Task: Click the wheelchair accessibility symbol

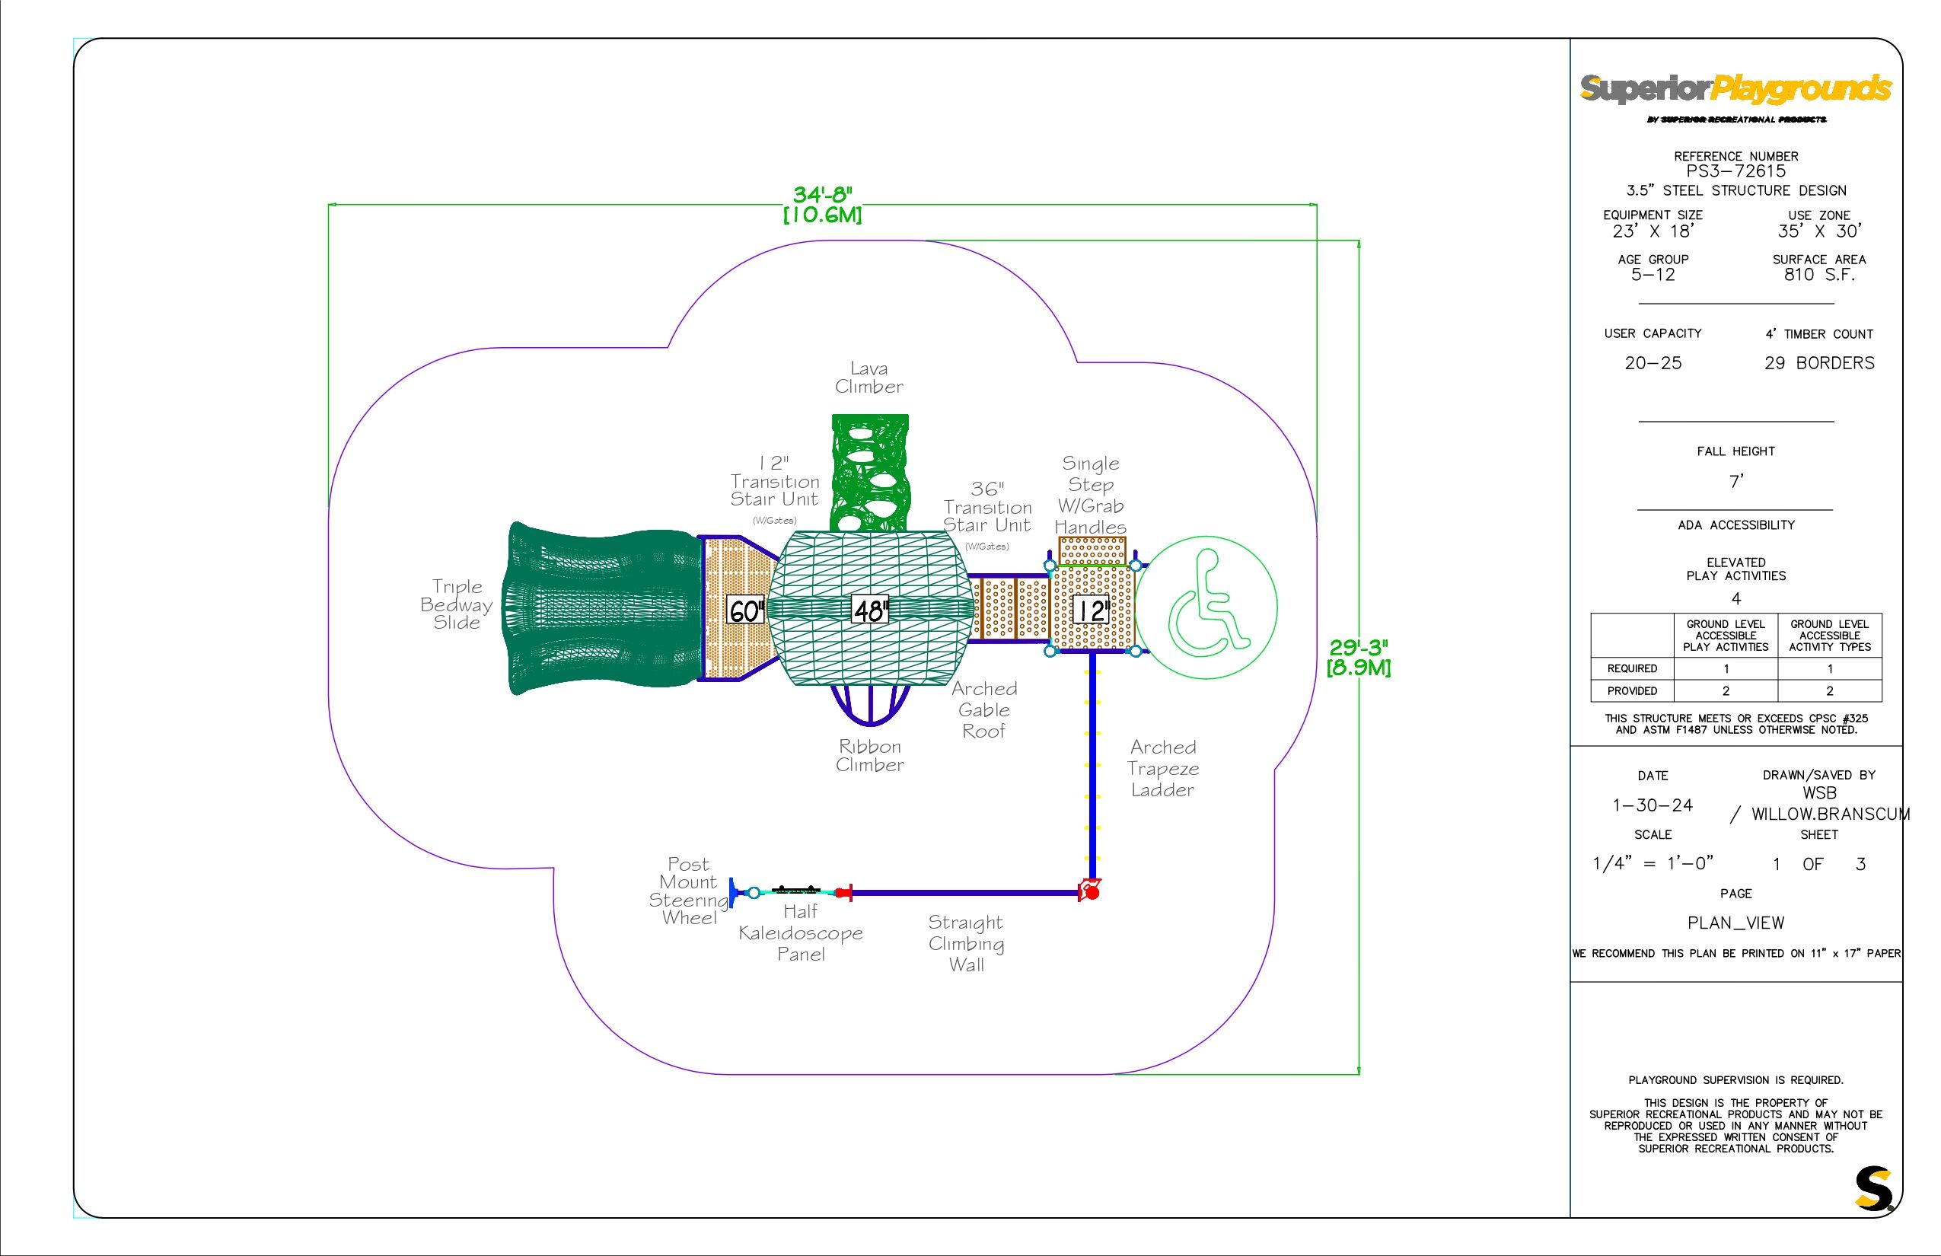Action: [x=1207, y=607]
